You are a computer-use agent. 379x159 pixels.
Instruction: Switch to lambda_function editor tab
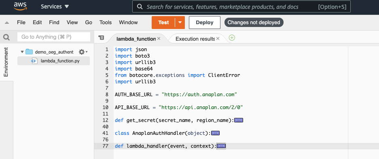coord(136,39)
